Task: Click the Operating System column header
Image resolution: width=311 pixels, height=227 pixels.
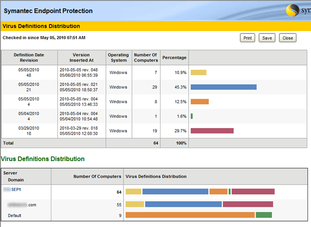Action: coord(118,57)
